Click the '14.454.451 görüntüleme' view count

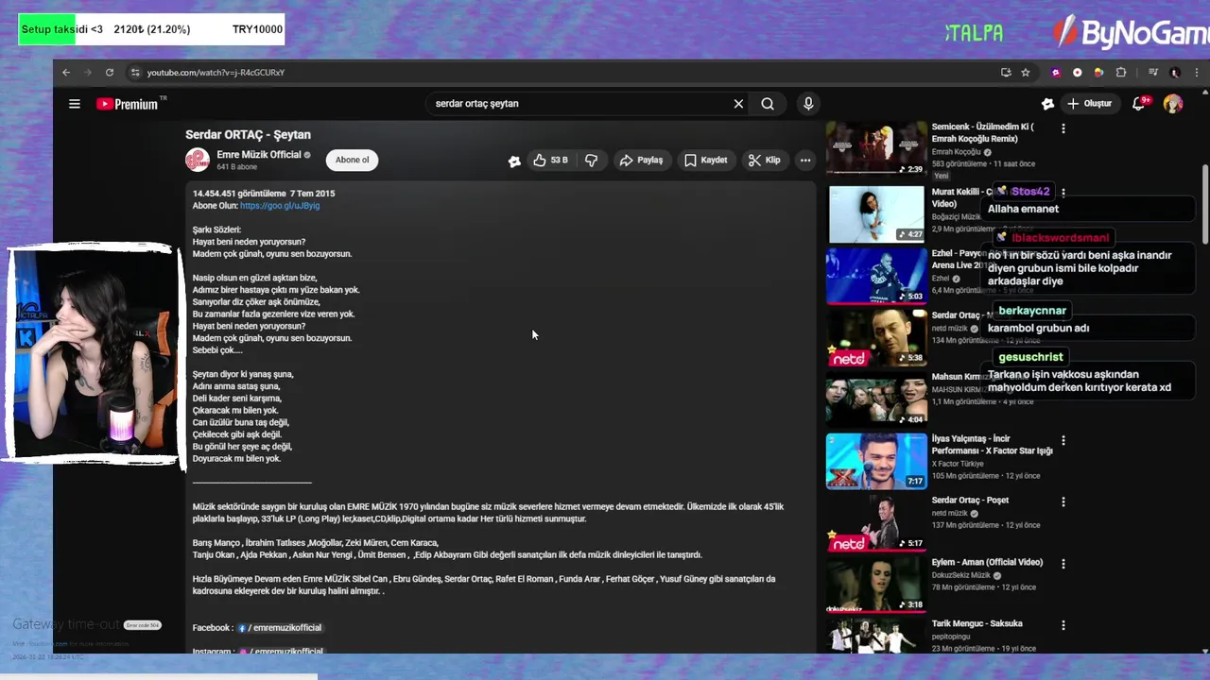click(239, 194)
